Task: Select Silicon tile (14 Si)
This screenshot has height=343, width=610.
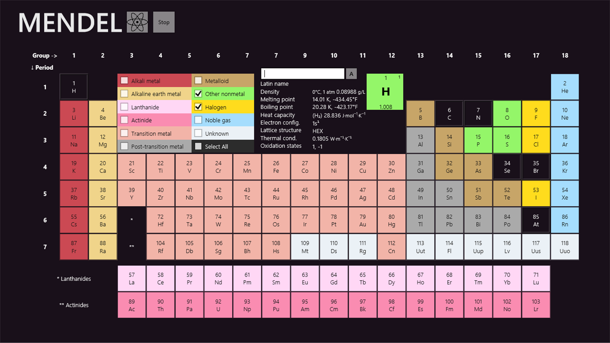Action: (x=449, y=140)
